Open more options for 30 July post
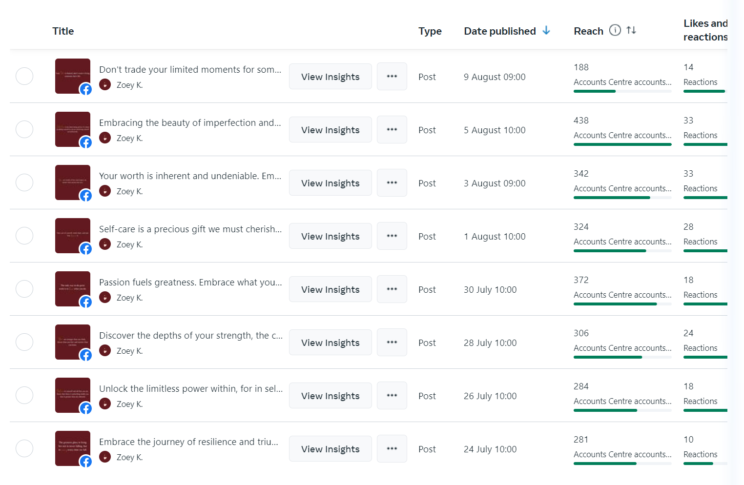744x485 pixels. [392, 289]
